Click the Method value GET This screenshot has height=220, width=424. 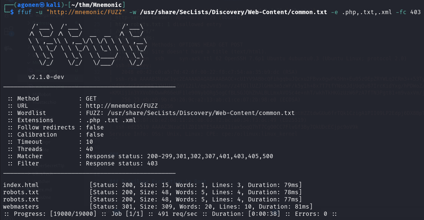91,98
